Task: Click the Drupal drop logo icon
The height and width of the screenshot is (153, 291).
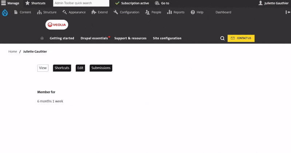Action: (5, 13)
